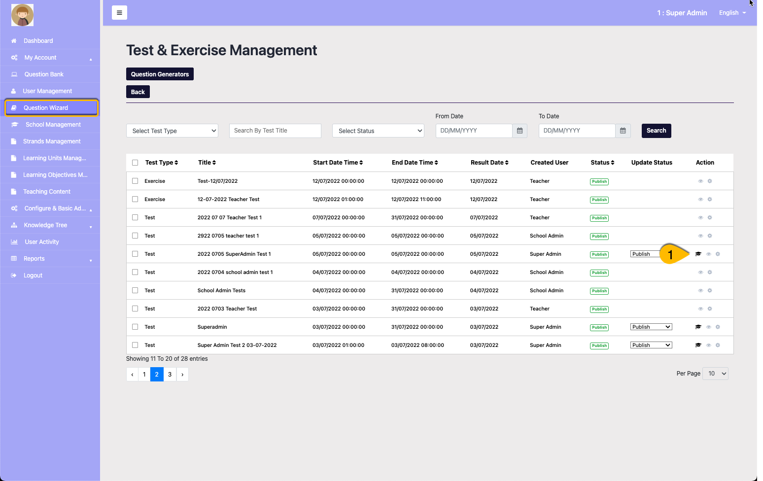
Task: Open settings gear for 2022 07 07 Teacher Test 1
Action: point(710,218)
